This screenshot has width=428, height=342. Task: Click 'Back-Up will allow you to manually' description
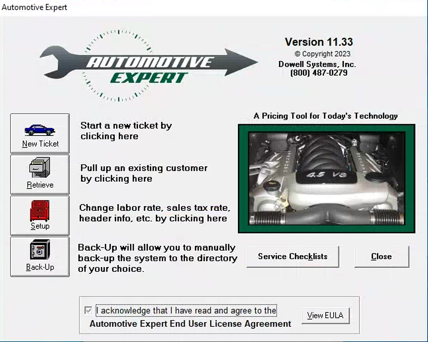(158, 258)
